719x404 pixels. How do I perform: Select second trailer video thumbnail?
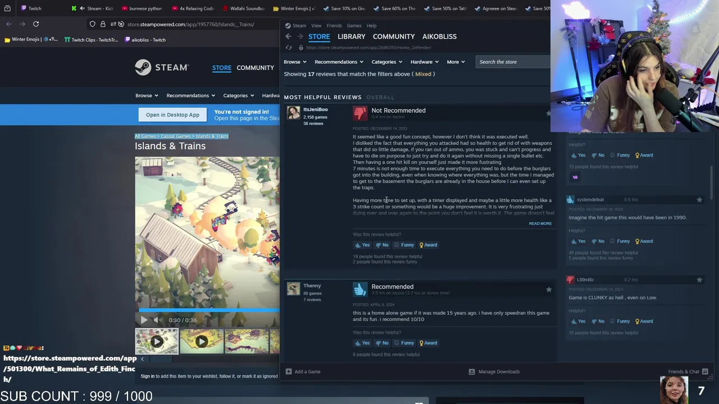[202, 341]
